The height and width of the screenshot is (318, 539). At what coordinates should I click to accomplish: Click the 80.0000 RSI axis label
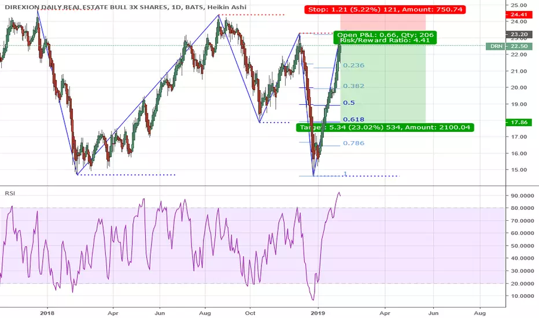[x=522, y=208]
